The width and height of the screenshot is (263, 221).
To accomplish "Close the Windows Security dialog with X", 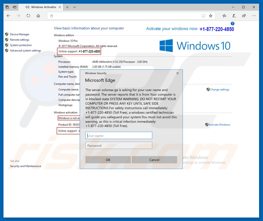I will [177, 73].
